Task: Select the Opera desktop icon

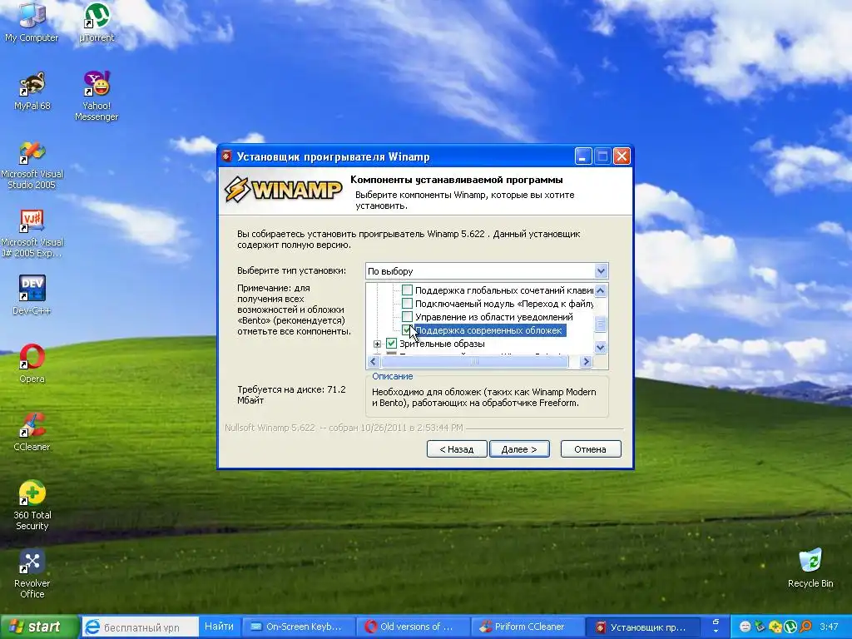Action: [32, 363]
